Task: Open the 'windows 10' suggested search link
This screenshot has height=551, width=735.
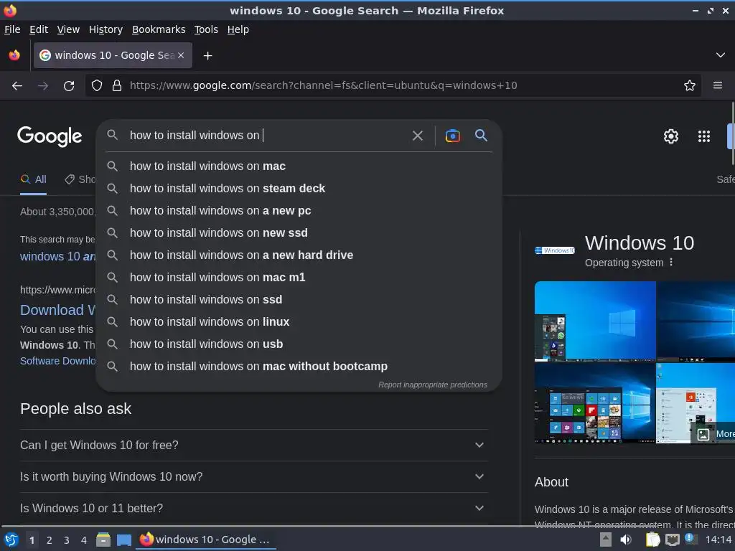Action: pos(57,257)
